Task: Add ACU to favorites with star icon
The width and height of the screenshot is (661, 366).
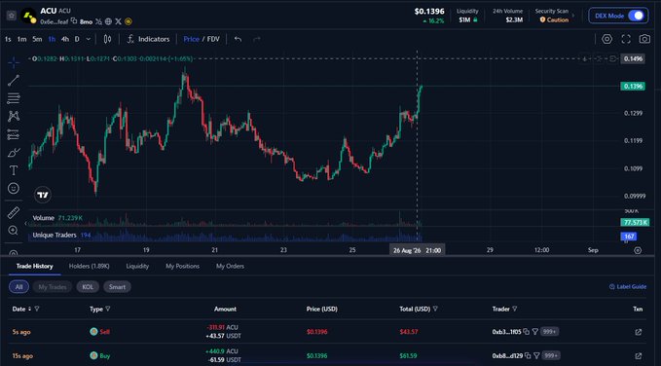Action: 12,16
